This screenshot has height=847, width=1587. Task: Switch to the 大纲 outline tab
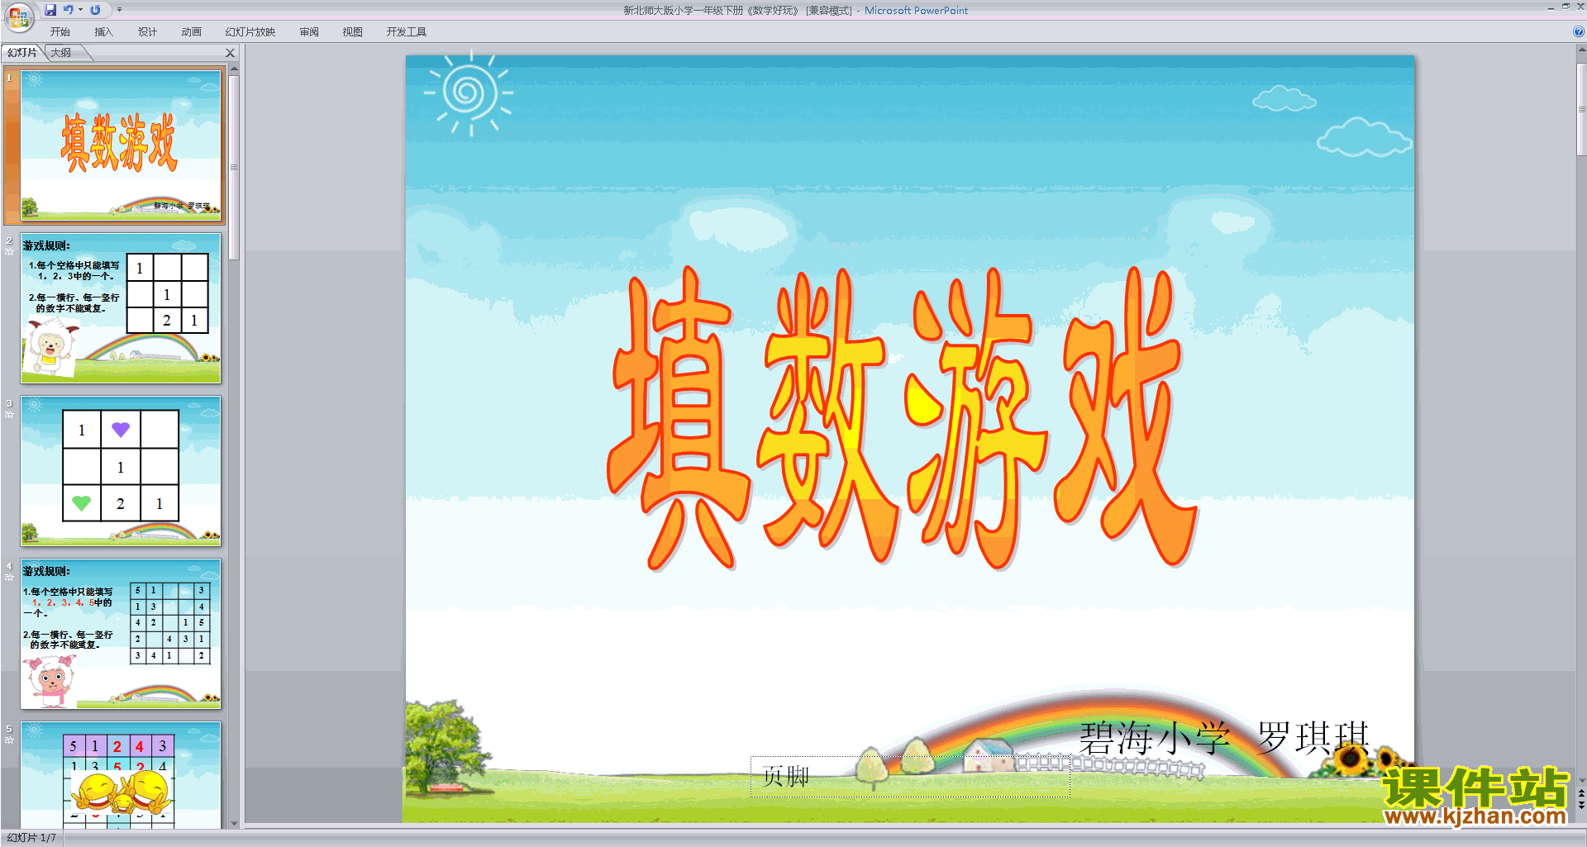(61, 53)
